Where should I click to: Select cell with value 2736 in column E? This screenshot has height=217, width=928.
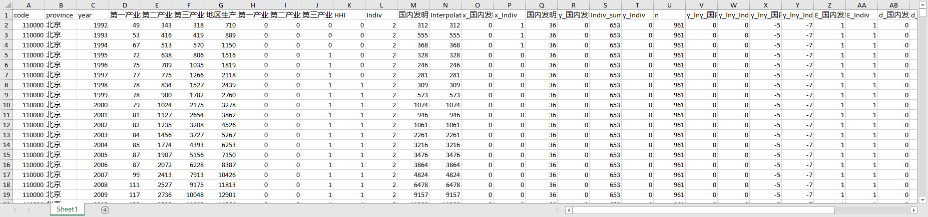pos(157,195)
